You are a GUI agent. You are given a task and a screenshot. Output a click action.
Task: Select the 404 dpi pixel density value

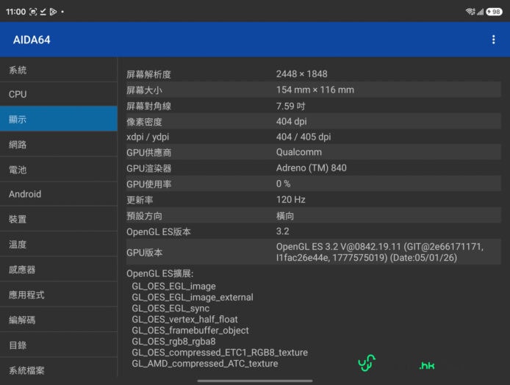pyautogui.click(x=292, y=122)
